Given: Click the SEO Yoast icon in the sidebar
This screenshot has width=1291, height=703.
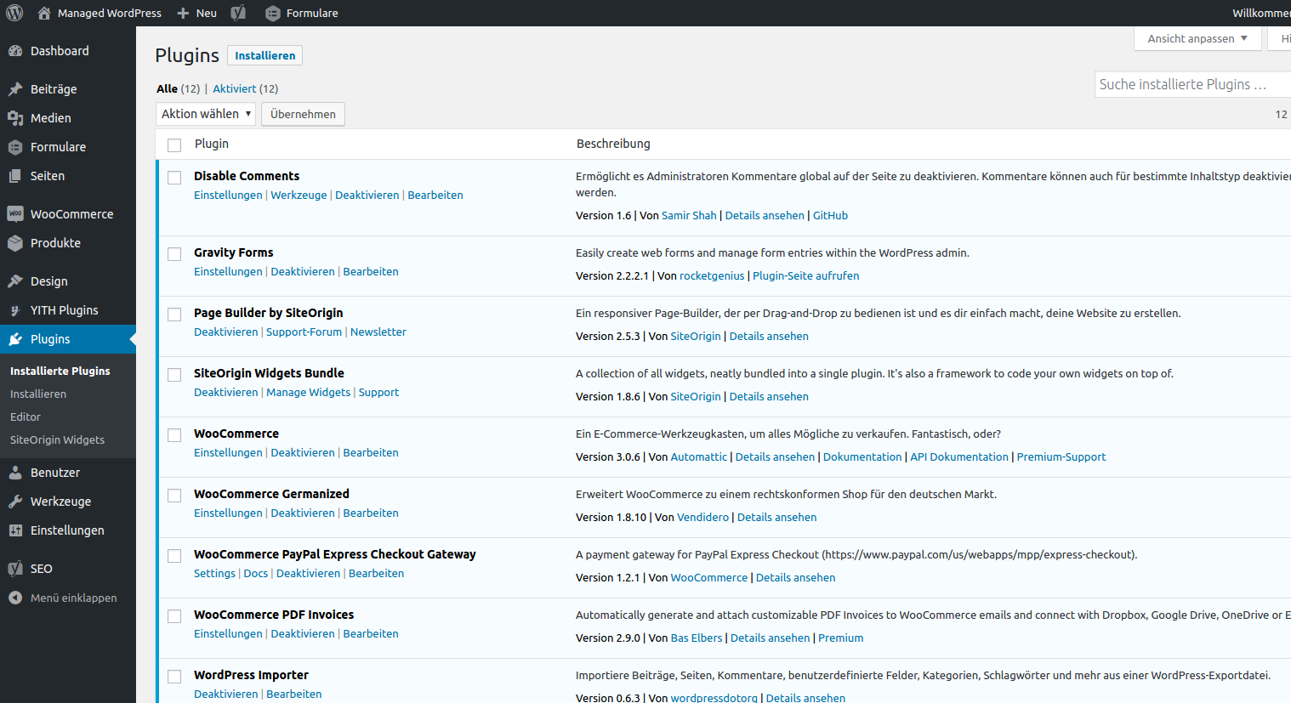Looking at the screenshot, I should [x=15, y=569].
